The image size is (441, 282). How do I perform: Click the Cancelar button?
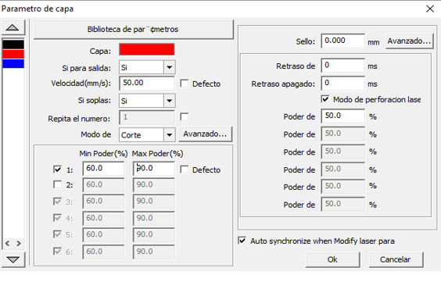pyautogui.click(x=396, y=259)
